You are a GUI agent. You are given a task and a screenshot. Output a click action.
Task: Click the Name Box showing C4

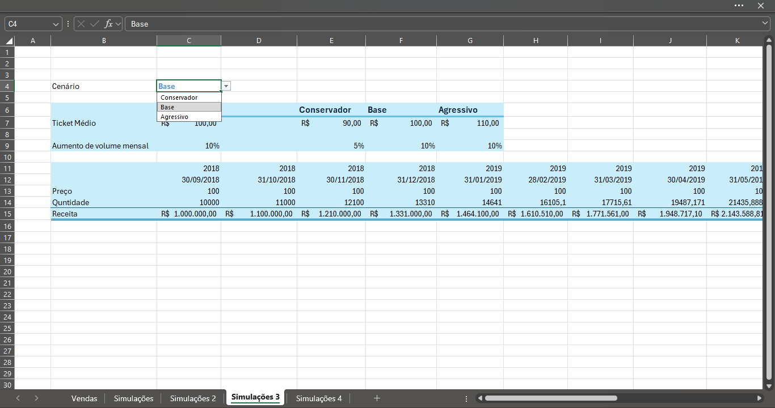(28, 24)
